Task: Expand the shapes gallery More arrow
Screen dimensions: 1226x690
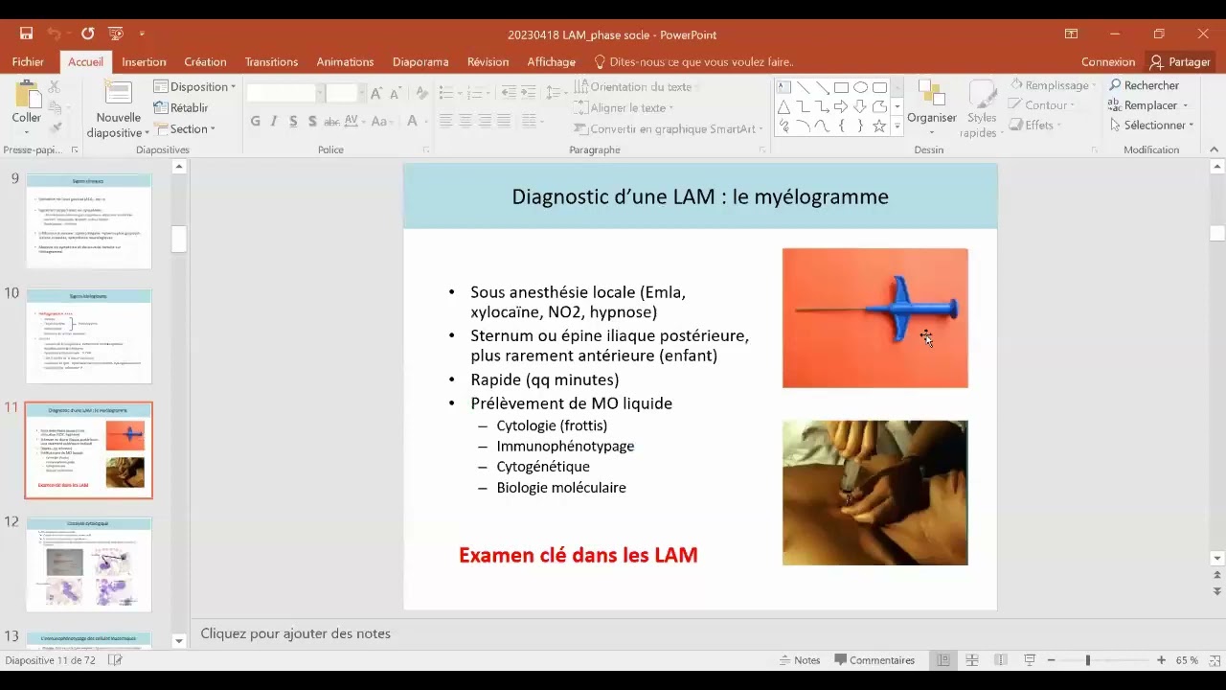Action: [897, 126]
